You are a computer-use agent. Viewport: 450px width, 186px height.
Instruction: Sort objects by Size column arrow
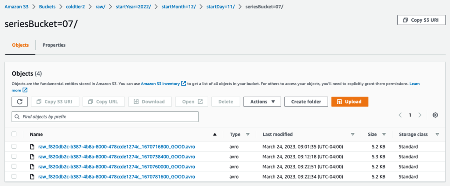coord(384,135)
